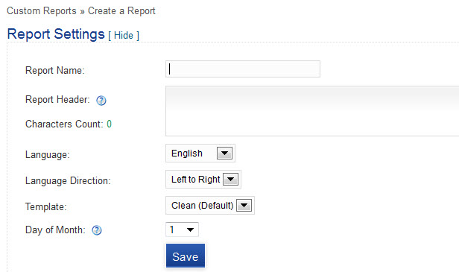This screenshot has width=459, height=272.
Task: Click the Day of Month label
Action: pyautogui.click(x=55, y=230)
